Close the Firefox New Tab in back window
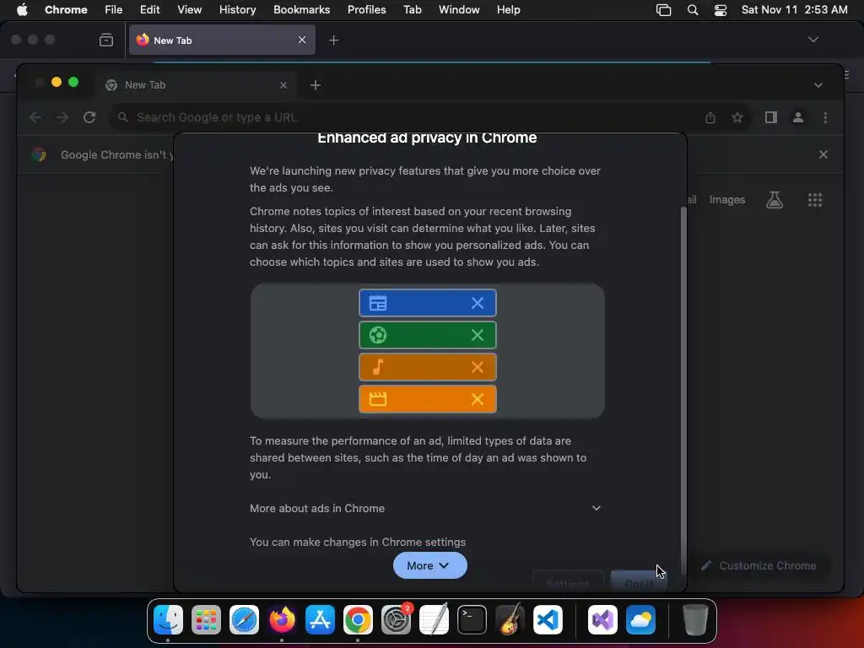 click(x=302, y=40)
